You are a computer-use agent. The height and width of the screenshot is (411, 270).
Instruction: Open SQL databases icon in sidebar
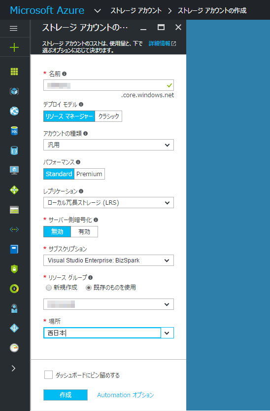14,131
